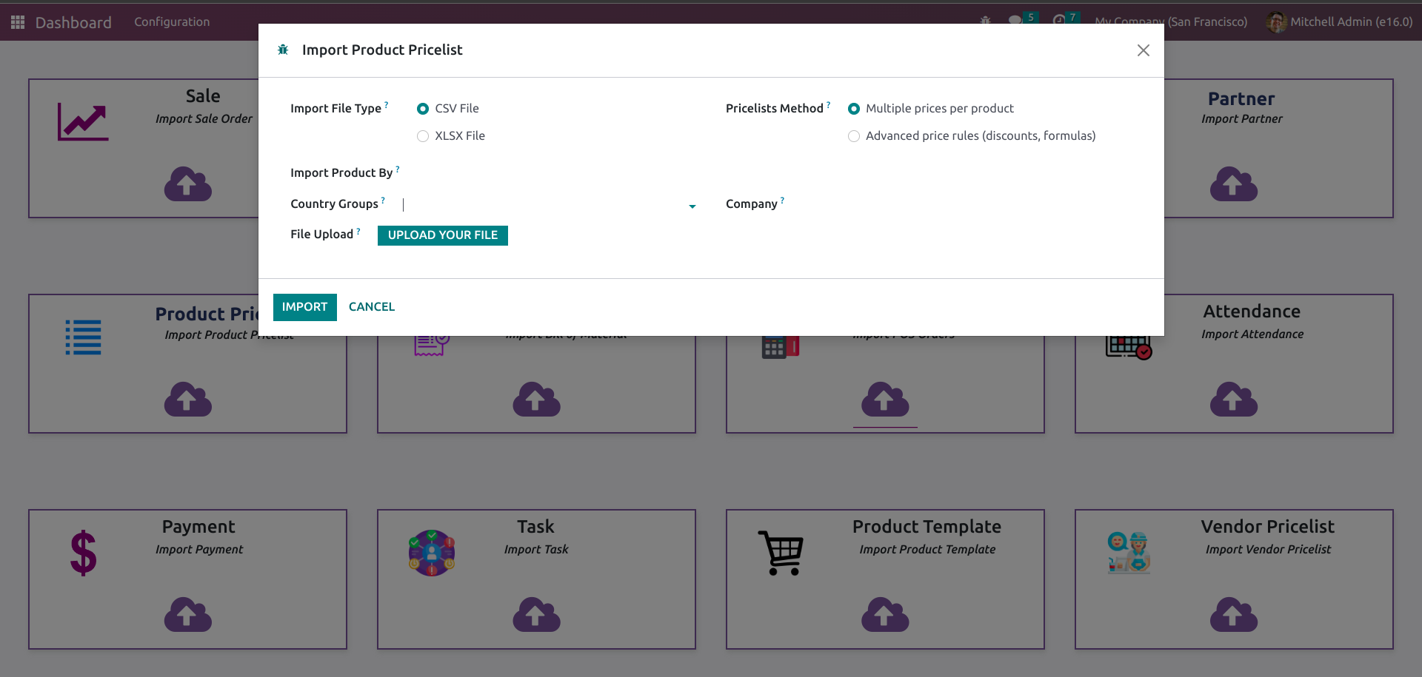
Task: Click the Task upload cloud icon
Action: (x=536, y=614)
